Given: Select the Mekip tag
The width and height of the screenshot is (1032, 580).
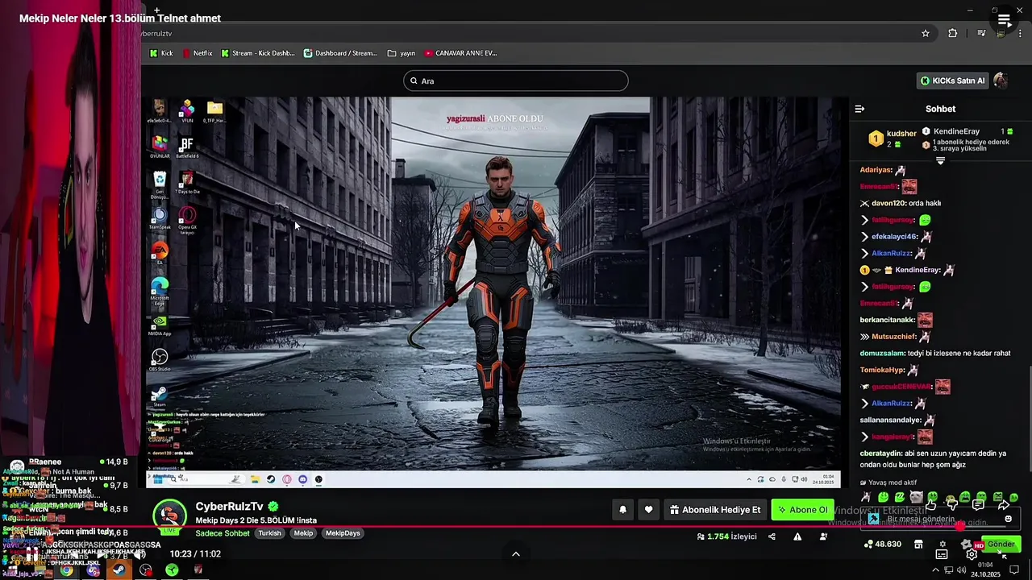Looking at the screenshot, I should (303, 533).
